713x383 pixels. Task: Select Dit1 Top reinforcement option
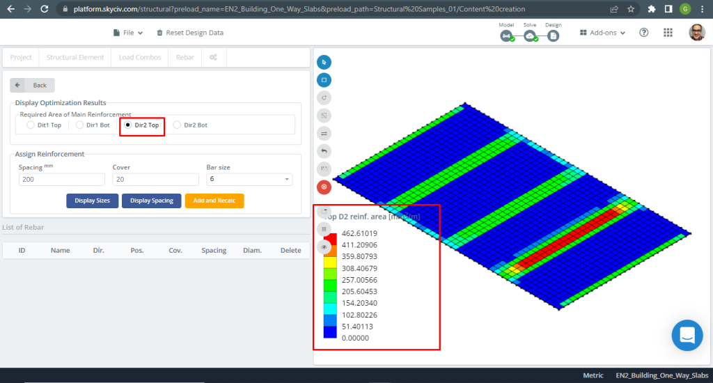coord(31,125)
